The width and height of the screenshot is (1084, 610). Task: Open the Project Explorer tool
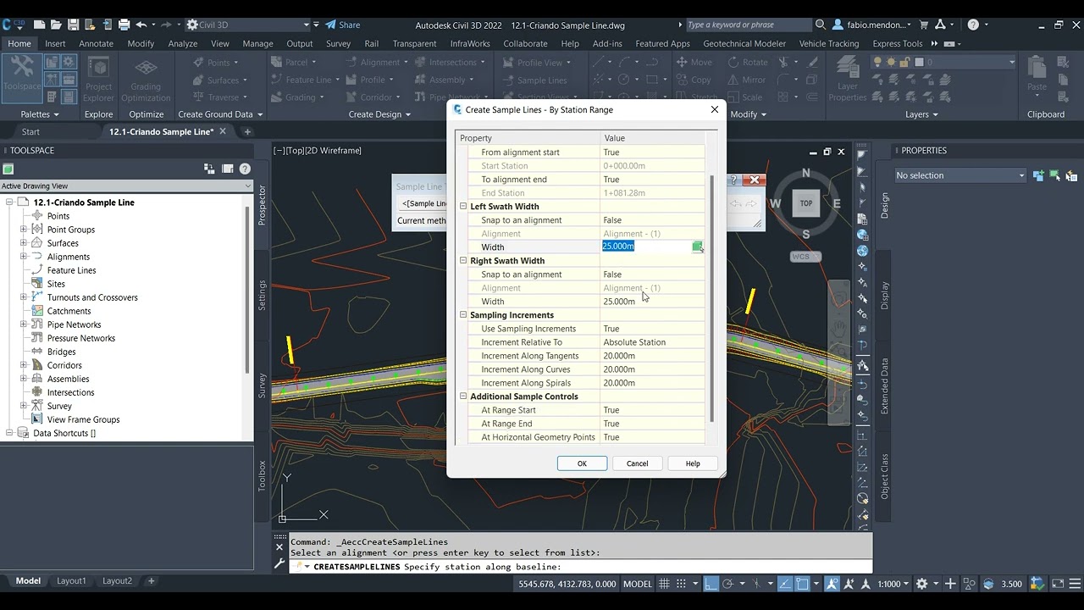pos(98,80)
